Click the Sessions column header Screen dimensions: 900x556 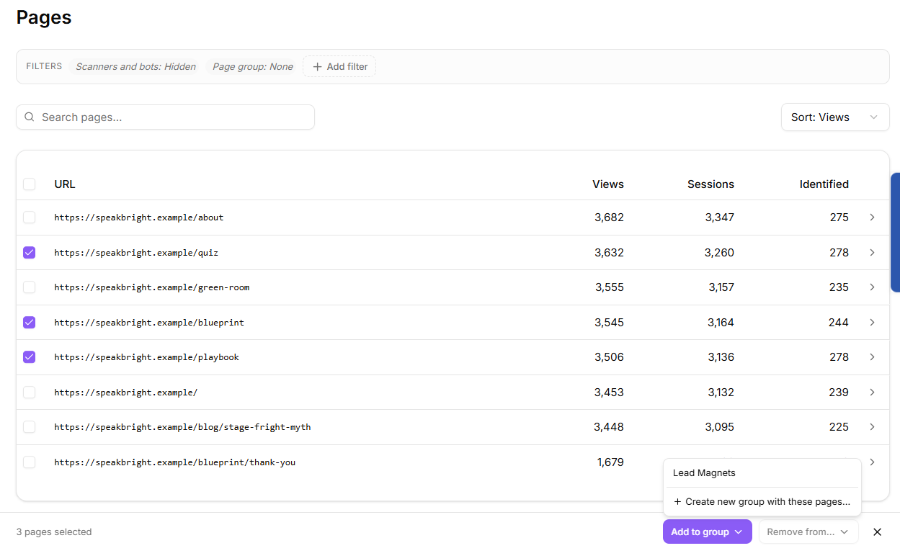(x=710, y=184)
